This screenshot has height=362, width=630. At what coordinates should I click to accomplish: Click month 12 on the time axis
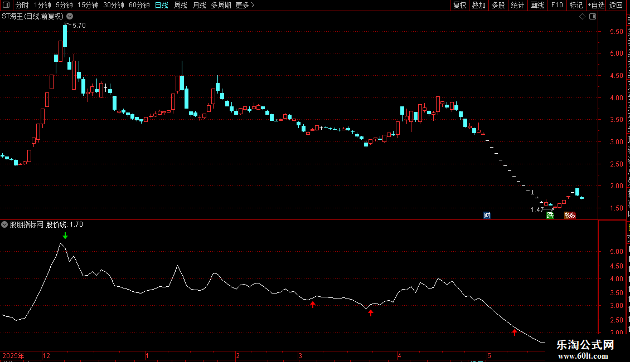[46, 355]
